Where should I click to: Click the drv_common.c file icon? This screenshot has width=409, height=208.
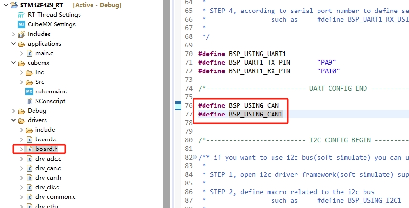(30, 197)
